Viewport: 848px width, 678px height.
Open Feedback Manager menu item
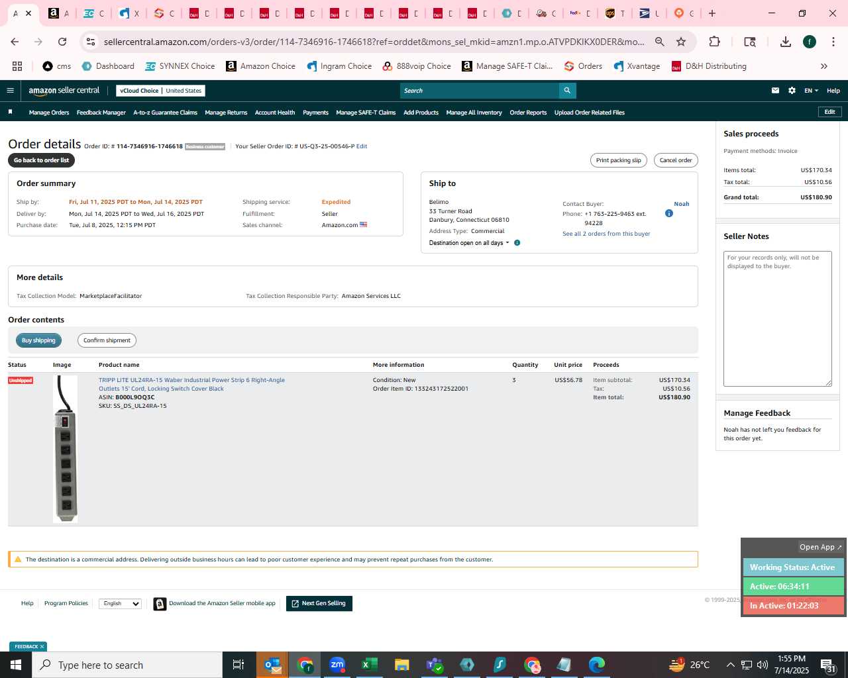[101, 113]
